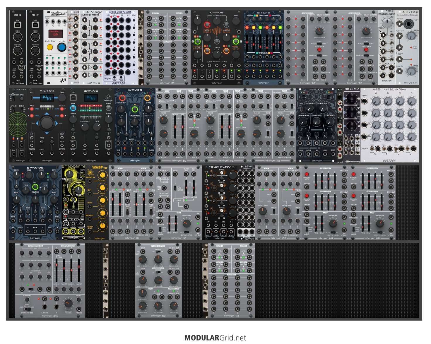Click the Master Volume knob on the 305
The height and width of the screenshot is (344, 431).
coord(68,303)
